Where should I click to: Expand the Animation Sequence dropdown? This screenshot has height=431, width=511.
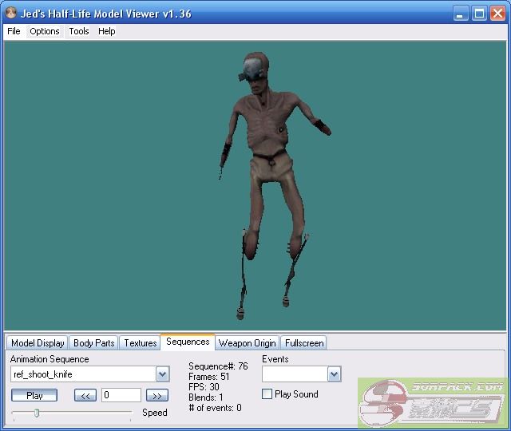[162, 374]
